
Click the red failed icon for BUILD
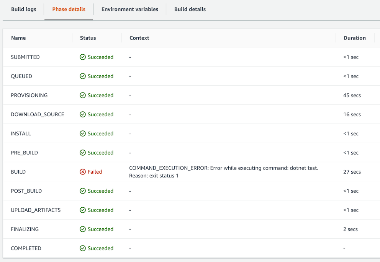83,172
